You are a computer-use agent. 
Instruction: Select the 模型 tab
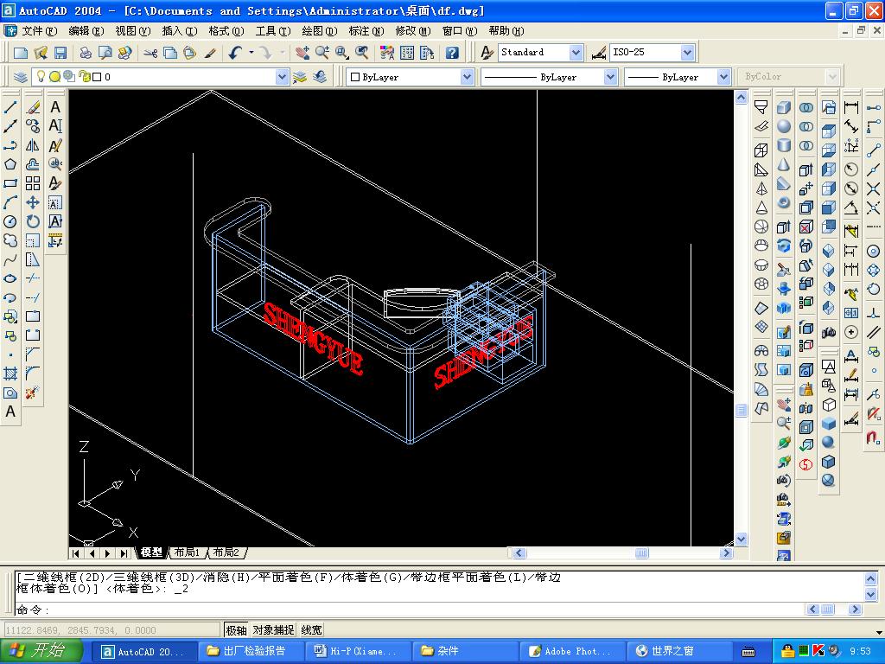[151, 552]
